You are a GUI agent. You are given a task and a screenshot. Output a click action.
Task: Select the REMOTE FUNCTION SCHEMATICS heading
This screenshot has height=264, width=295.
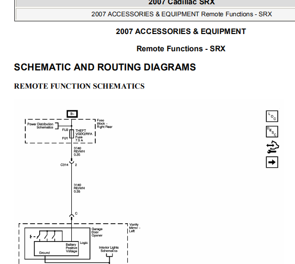79,86
